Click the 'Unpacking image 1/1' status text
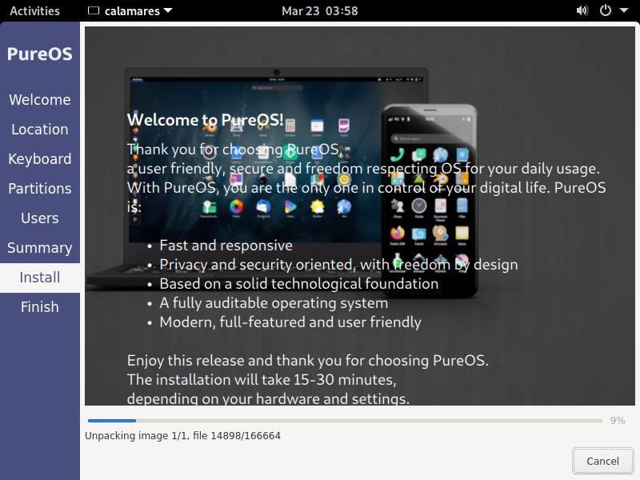 pyautogui.click(x=182, y=436)
